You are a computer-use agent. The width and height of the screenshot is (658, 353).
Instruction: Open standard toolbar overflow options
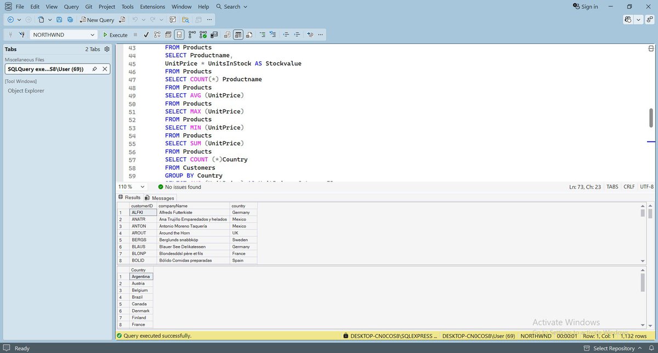[x=210, y=20]
